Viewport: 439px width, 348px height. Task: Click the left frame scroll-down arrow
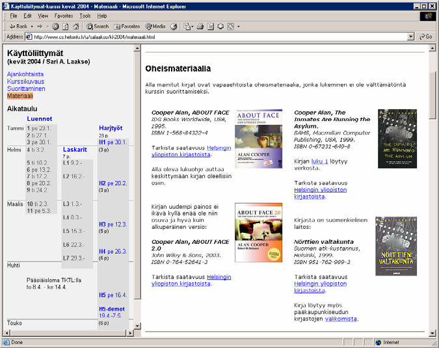pos(137,326)
